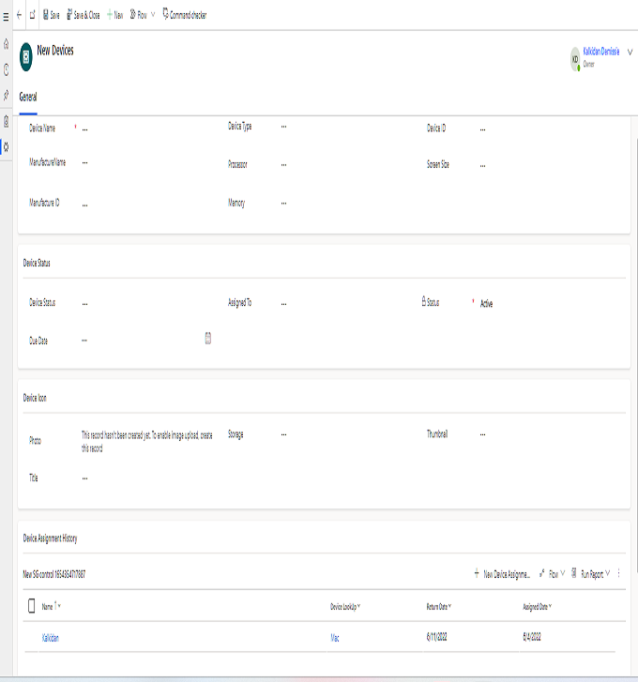638x682 pixels.
Task: Click the assigned date 6/4/2022 cell
Action: (x=532, y=637)
